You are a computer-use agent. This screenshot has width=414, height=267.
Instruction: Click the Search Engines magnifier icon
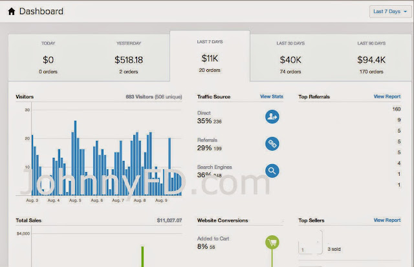[x=272, y=171]
